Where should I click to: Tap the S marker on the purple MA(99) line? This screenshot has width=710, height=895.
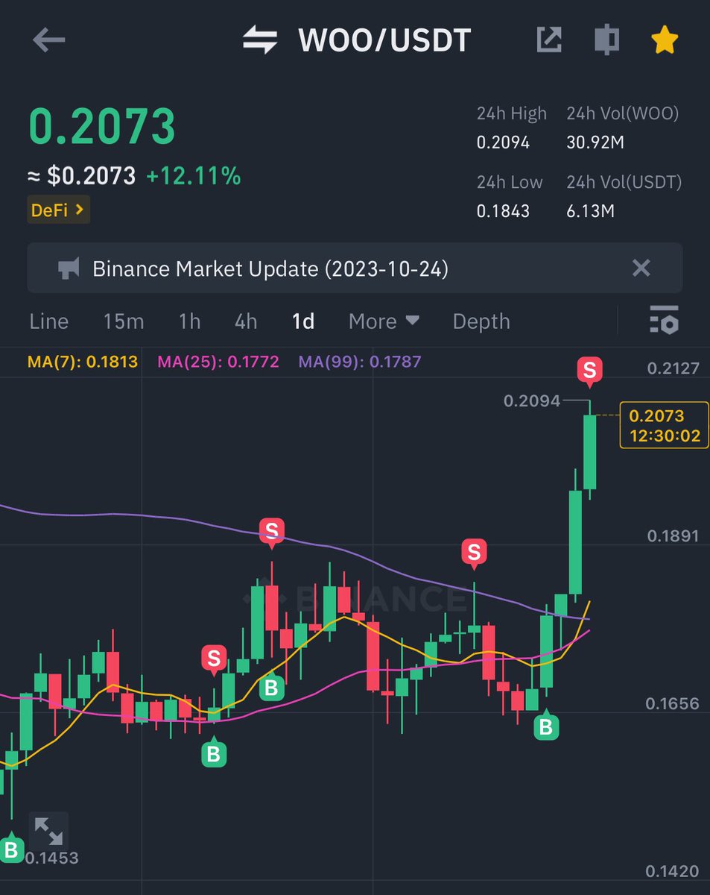coord(271,533)
